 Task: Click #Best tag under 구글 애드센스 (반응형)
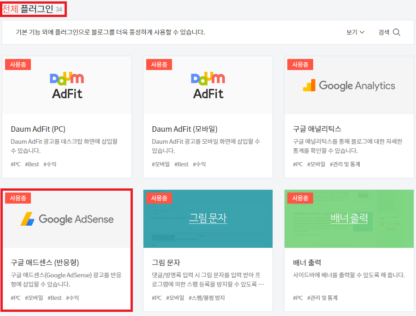tap(54, 298)
